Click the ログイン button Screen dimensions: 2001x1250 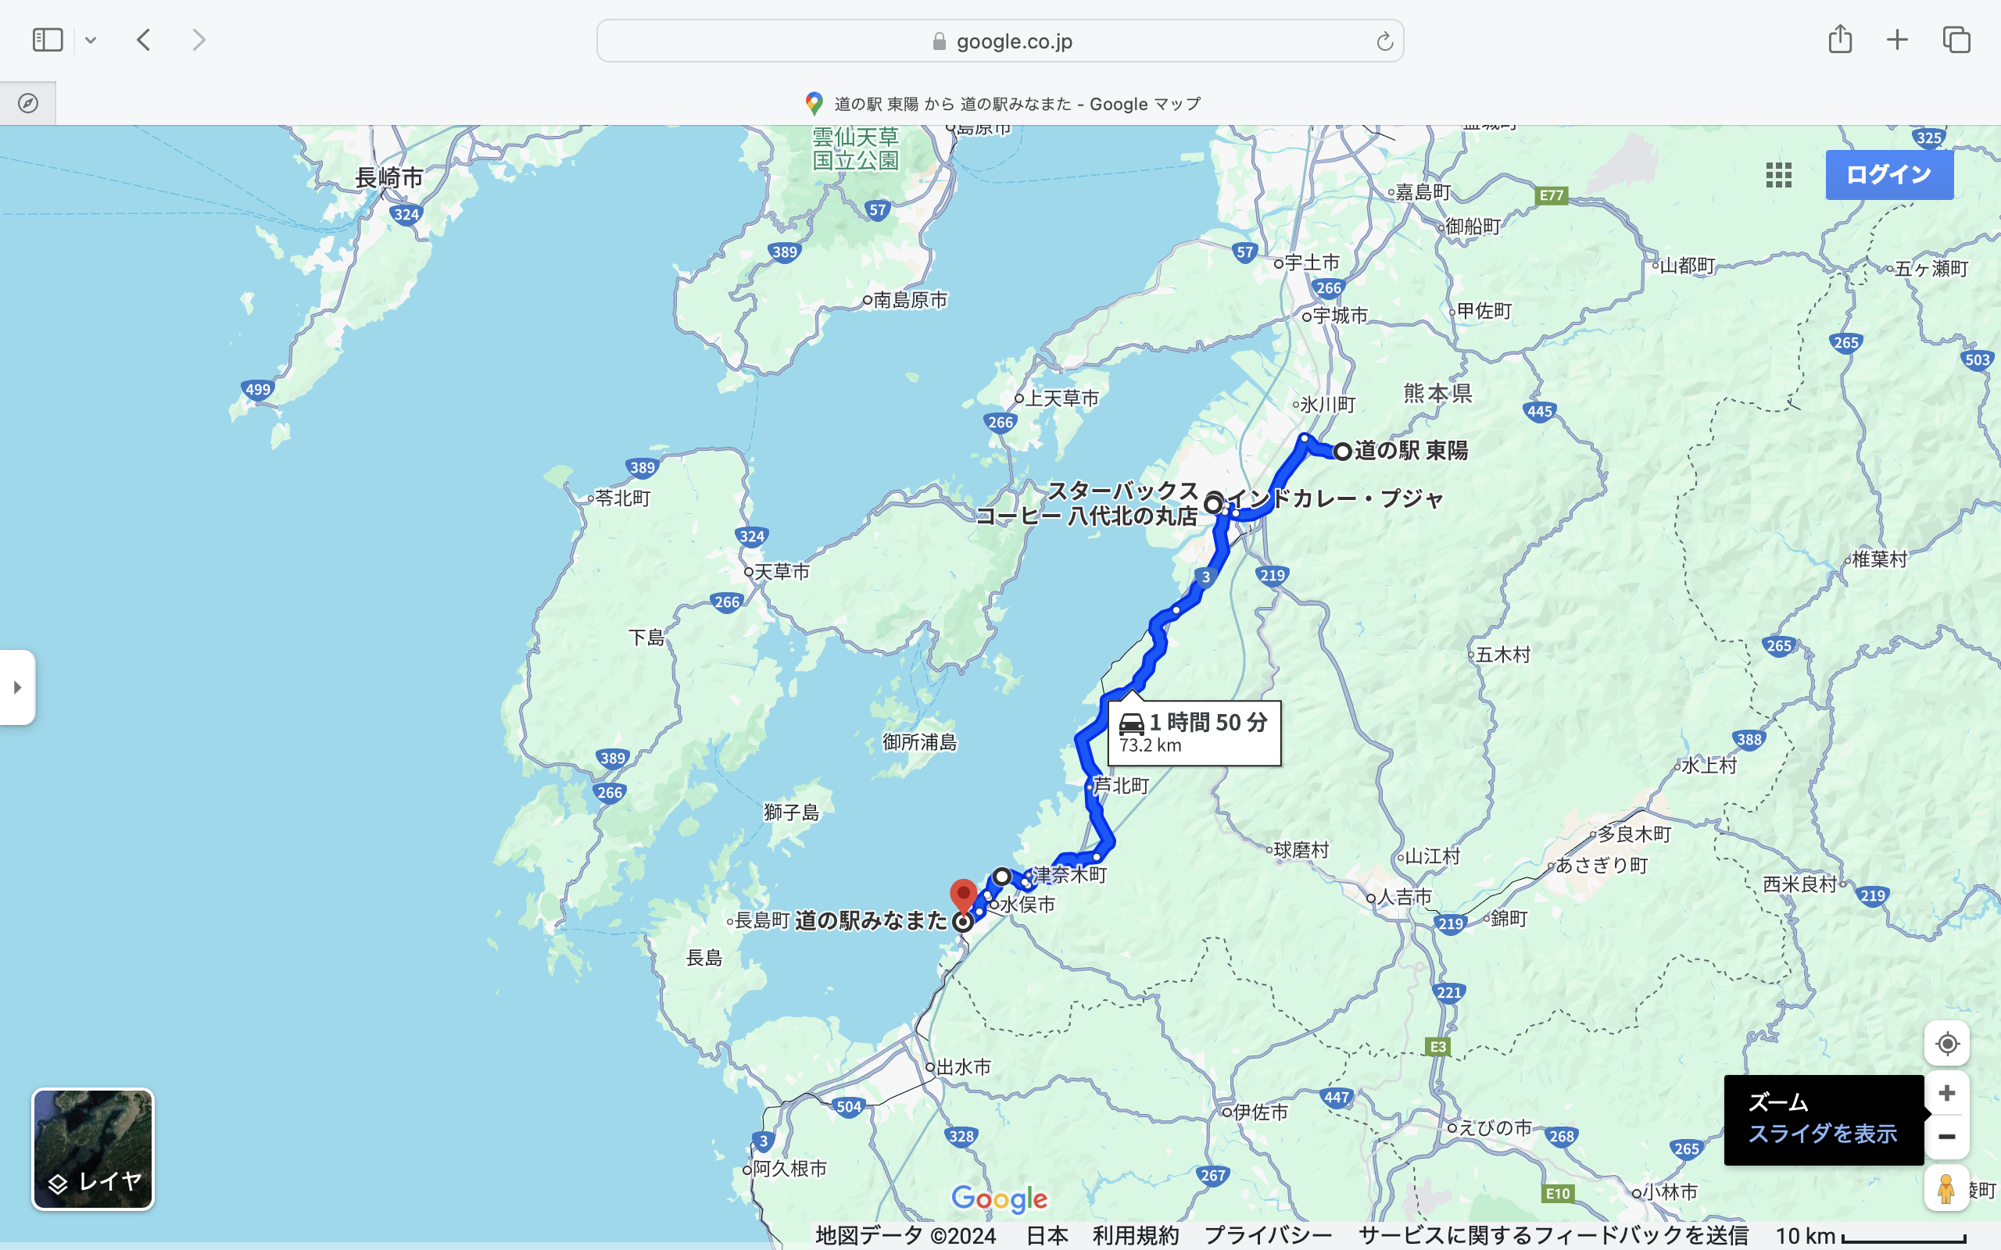pyautogui.click(x=1889, y=174)
